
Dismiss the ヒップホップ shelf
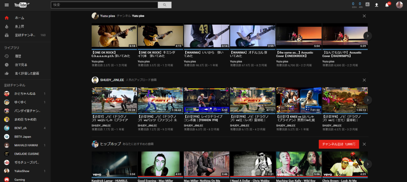(x=364, y=144)
